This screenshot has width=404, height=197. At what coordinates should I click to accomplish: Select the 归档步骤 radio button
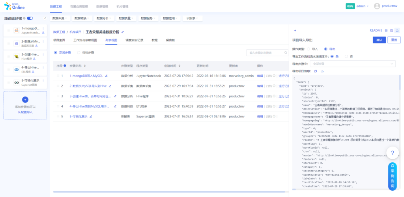coord(79,52)
